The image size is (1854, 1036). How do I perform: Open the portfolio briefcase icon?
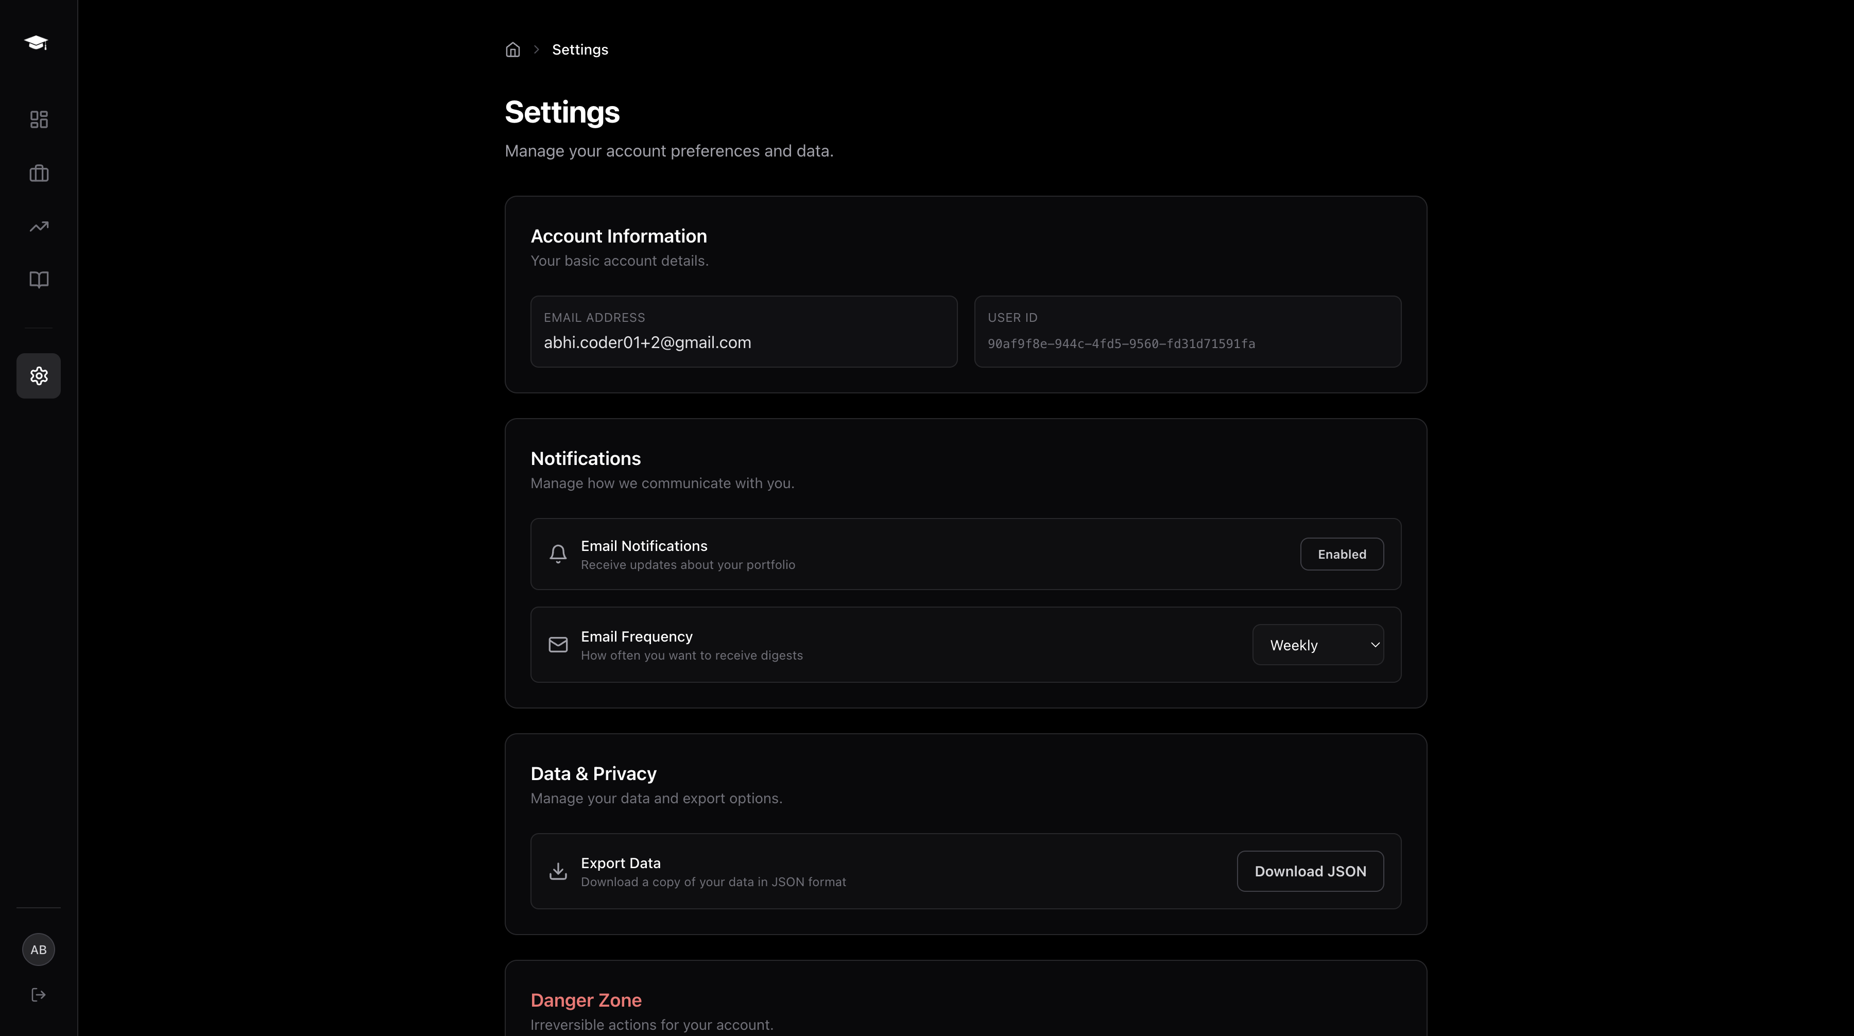point(39,174)
